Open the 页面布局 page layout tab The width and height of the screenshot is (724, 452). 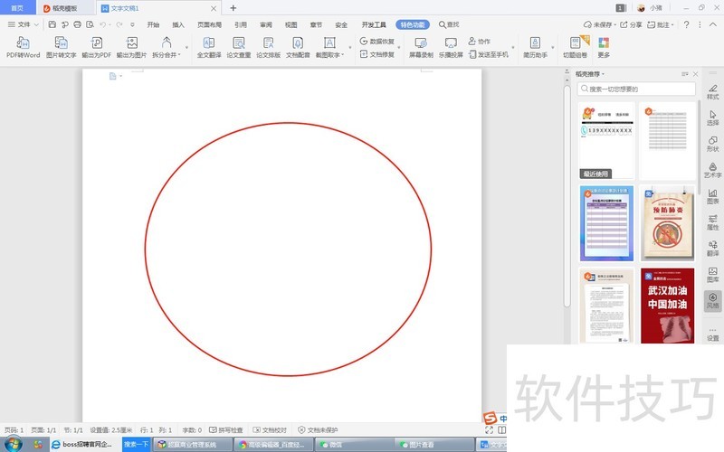tap(209, 25)
